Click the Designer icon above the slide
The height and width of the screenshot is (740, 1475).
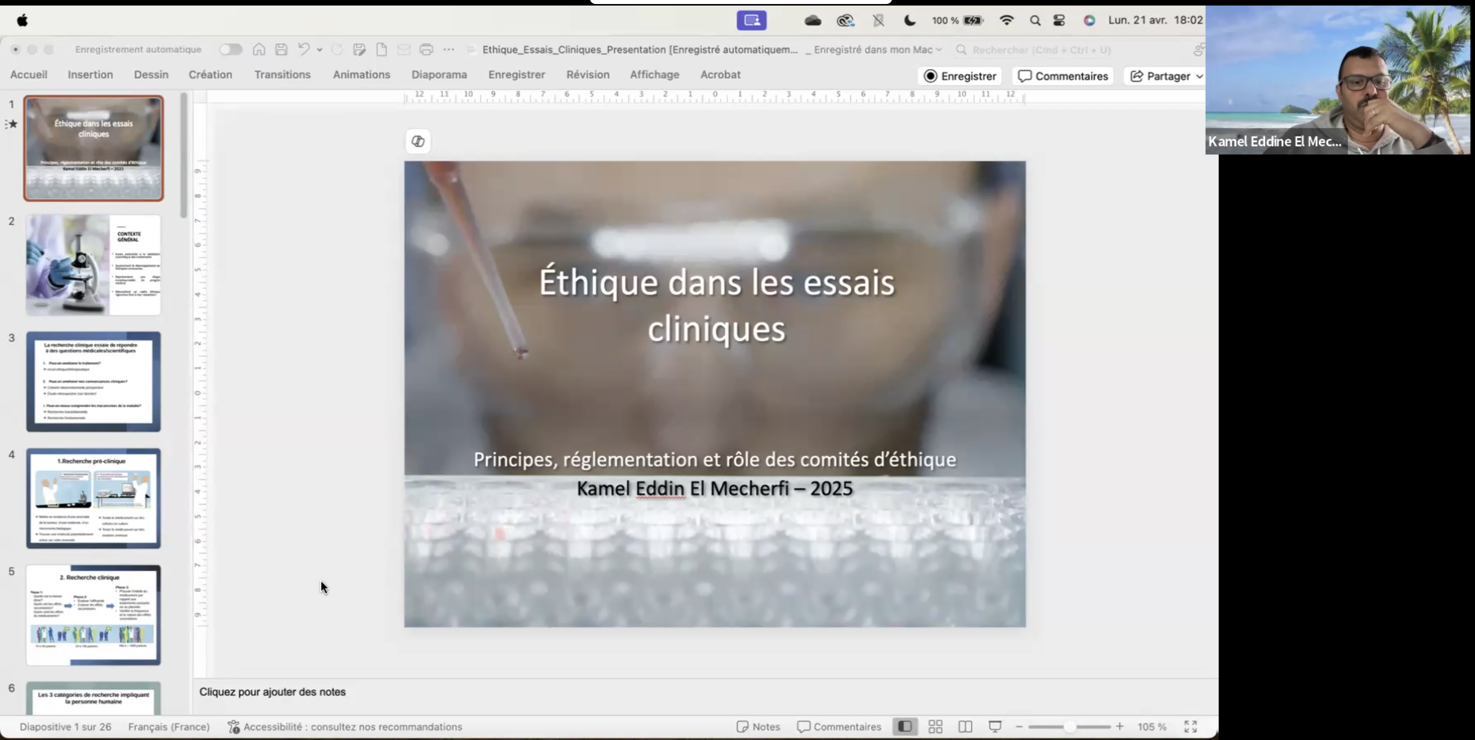click(418, 142)
